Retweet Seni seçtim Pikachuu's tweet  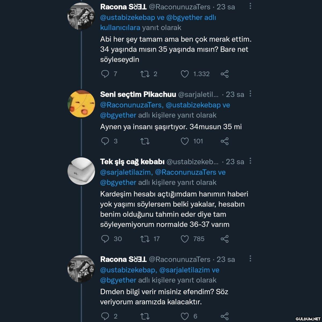click(x=145, y=141)
